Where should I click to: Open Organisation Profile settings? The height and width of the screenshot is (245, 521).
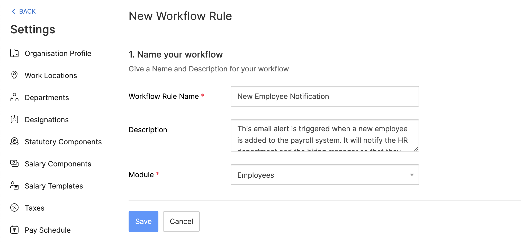pyautogui.click(x=58, y=53)
